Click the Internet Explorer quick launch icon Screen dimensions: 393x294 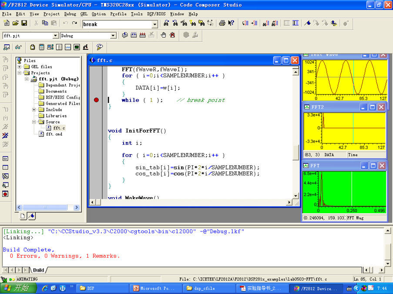pyautogui.click(x=45, y=288)
